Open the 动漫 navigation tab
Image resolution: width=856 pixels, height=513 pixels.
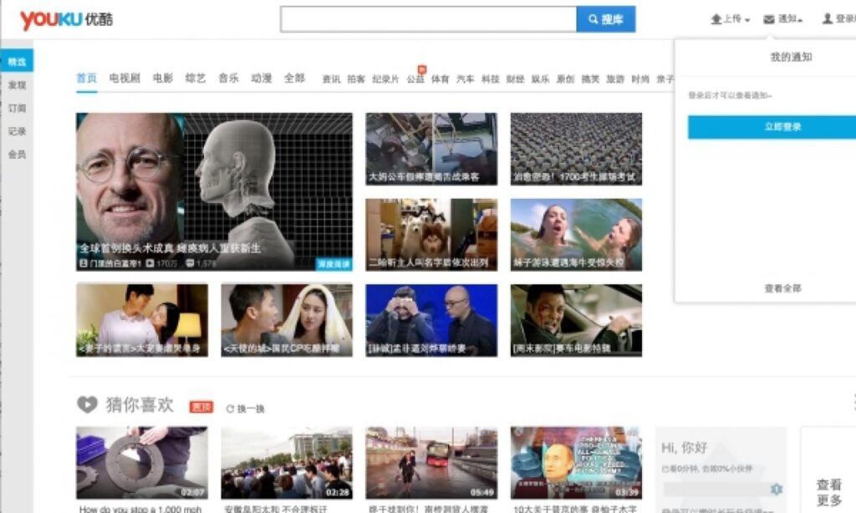[x=262, y=78]
